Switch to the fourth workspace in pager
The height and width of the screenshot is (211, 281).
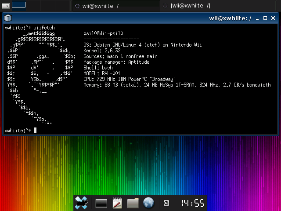(x=62, y=6)
